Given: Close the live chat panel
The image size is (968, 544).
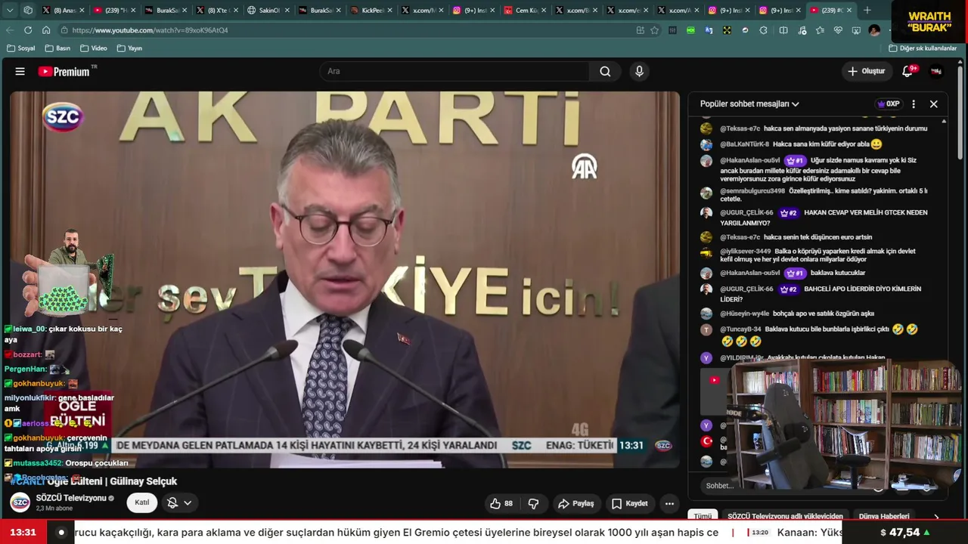Looking at the screenshot, I should tap(934, 104).
